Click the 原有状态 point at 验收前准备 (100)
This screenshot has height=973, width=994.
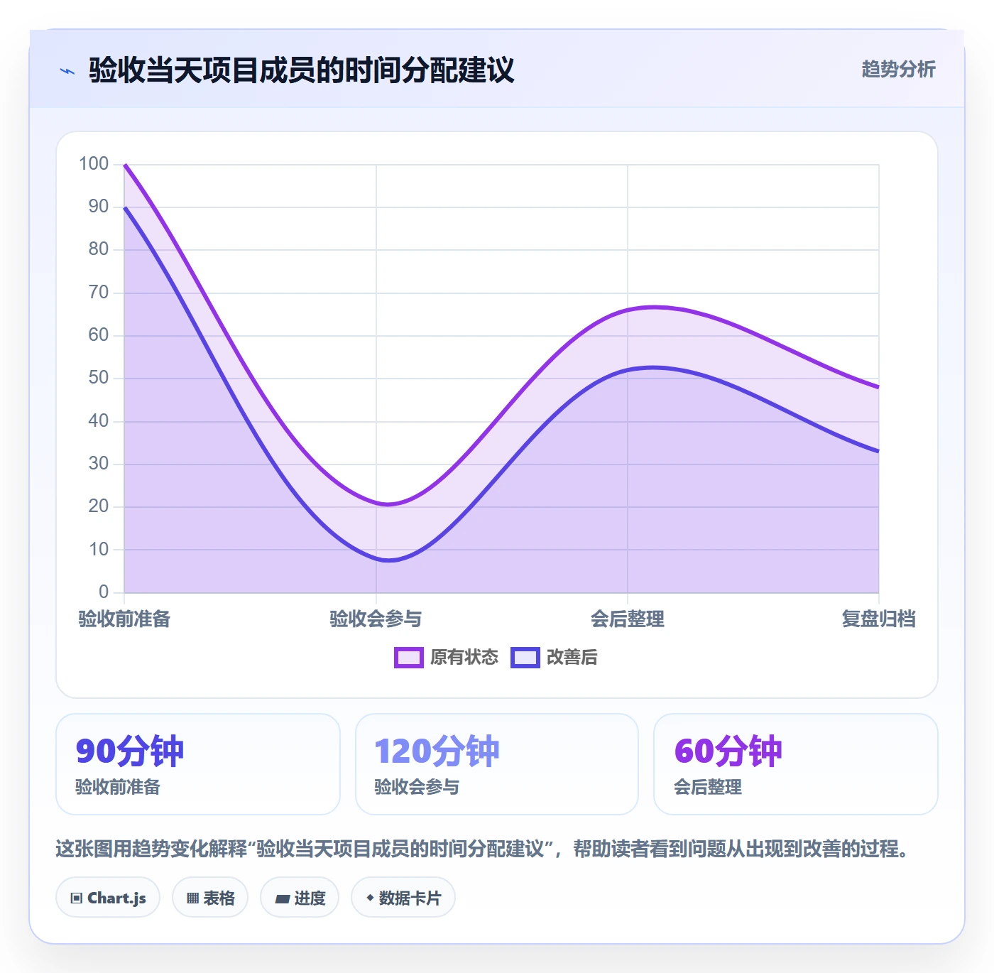click(x=125, y=165)
